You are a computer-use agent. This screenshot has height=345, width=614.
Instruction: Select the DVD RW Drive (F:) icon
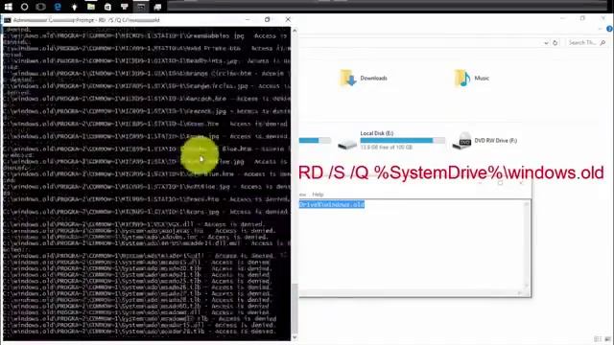pyautogui.click(x=462, y=141)
